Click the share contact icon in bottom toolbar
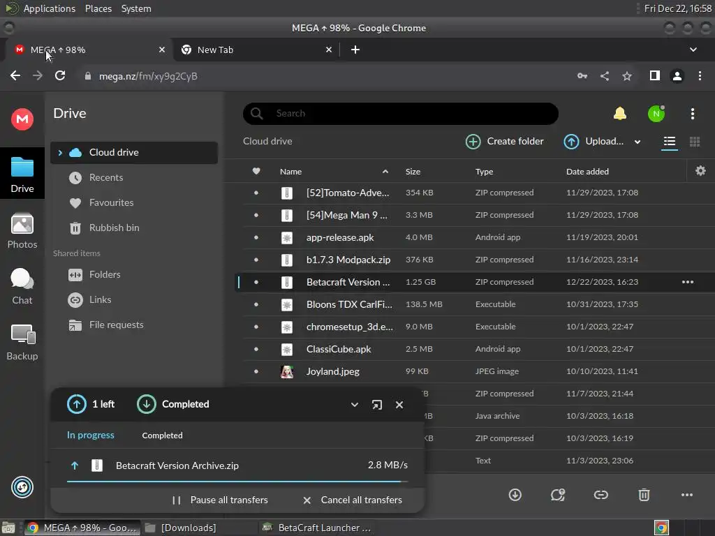Image resolution: width=715 pixels, height=536 pixels. tap(558, 495)
